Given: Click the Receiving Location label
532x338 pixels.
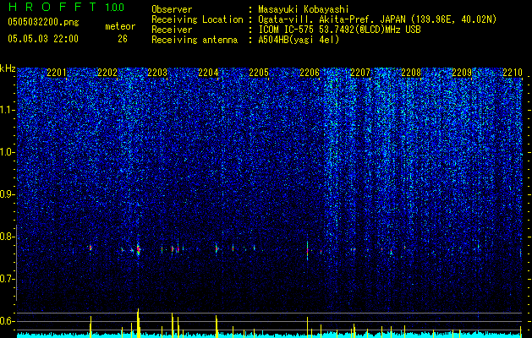Looking at the screenshot, I should tap(197, 19).
